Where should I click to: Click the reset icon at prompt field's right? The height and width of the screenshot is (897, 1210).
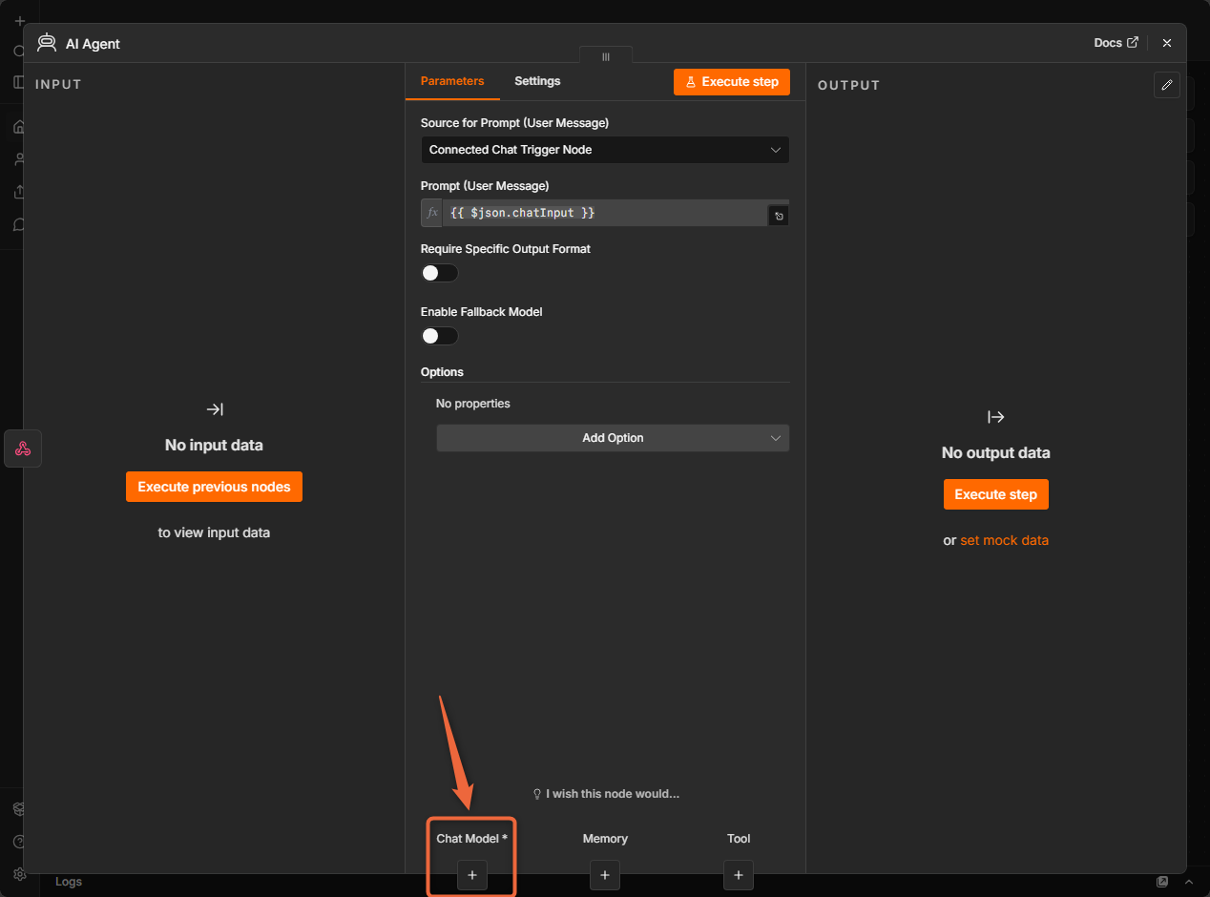coord(779,217)
